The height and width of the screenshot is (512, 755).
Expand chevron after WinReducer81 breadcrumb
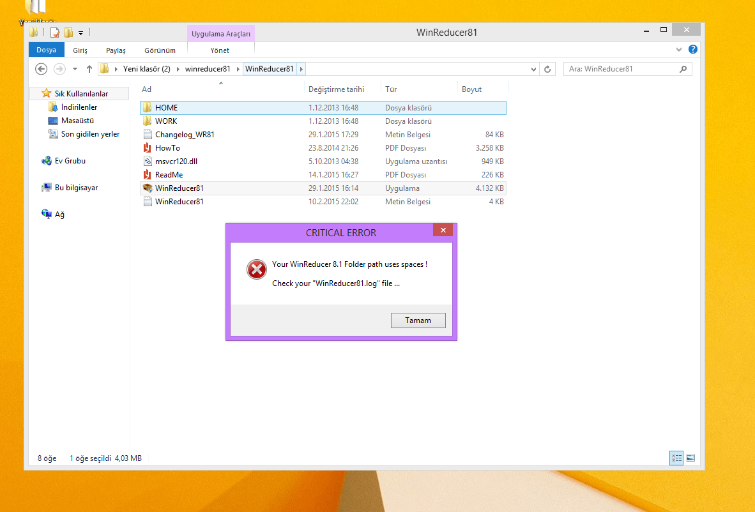coord(301,69)
